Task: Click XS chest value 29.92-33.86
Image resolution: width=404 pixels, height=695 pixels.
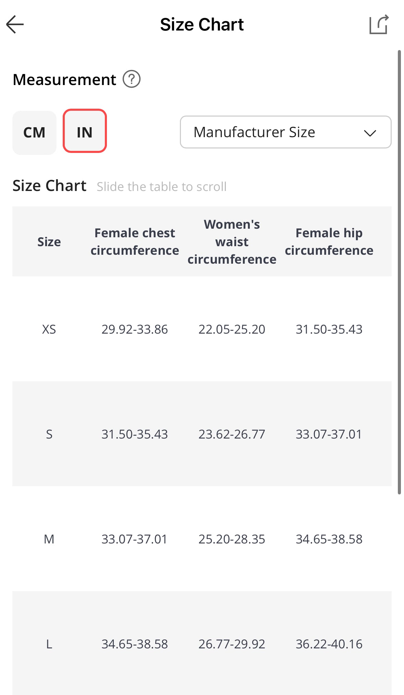Action: click(x=135, y=329)
